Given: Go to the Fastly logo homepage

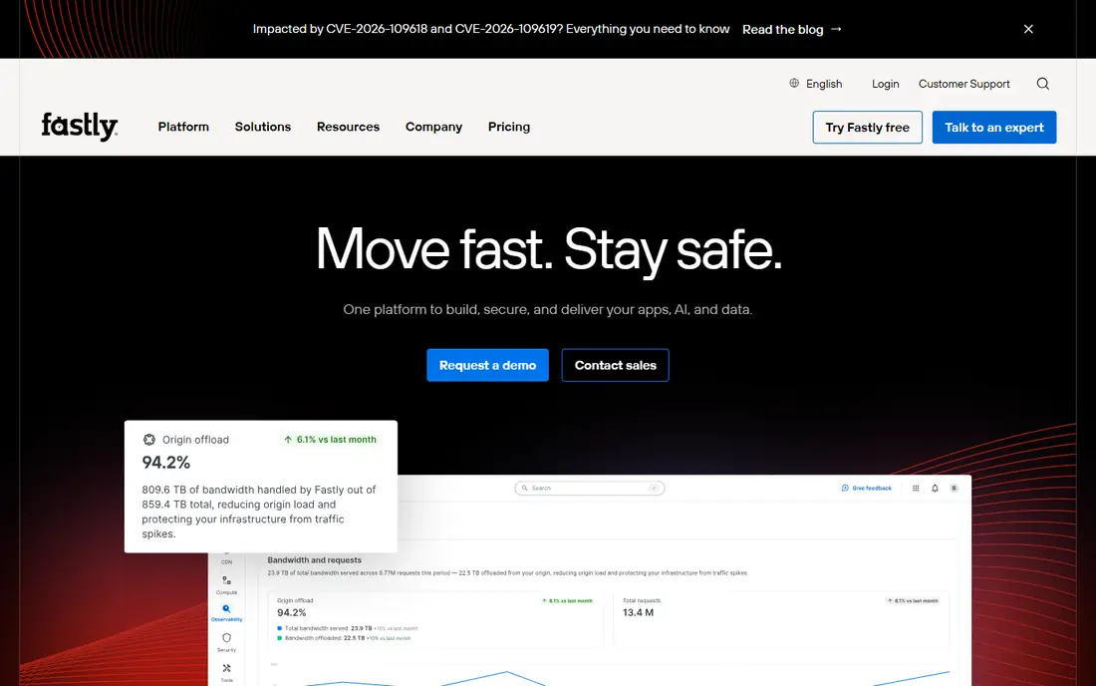Looking at the screenshot, I should 79,127.
